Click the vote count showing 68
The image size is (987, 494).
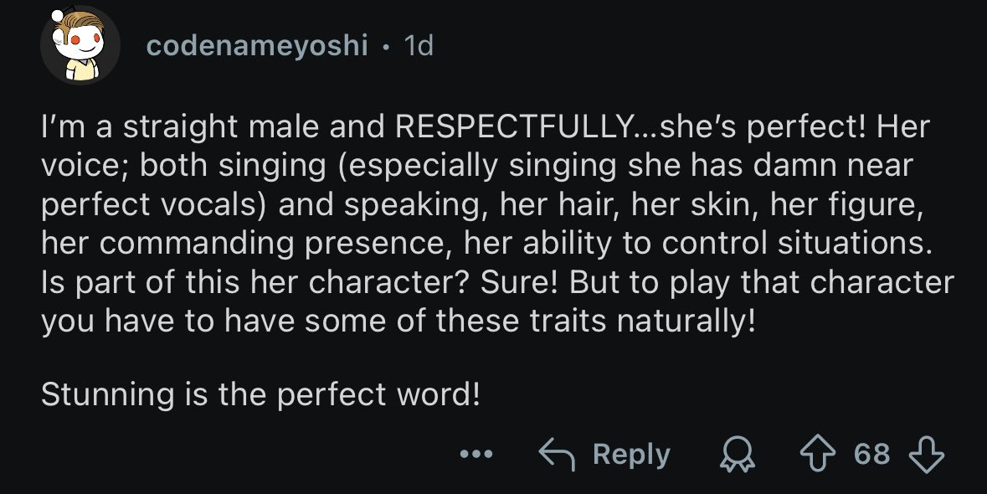871,454
